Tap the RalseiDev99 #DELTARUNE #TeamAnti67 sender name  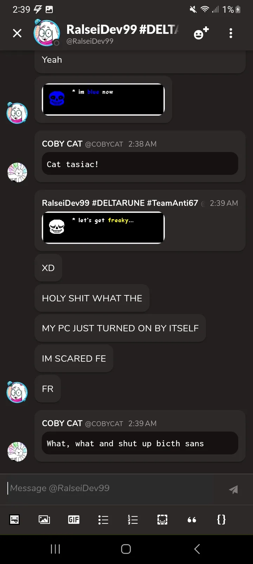(x=120, y=203)
